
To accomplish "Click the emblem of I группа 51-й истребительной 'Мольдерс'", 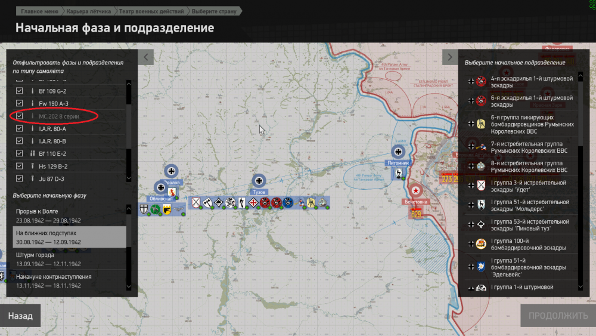I will tap(481, 205).
